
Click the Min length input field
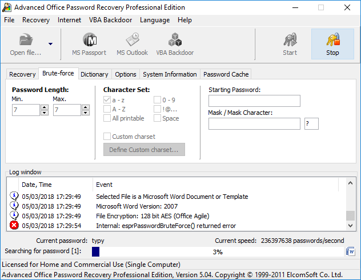click(26, 110)
